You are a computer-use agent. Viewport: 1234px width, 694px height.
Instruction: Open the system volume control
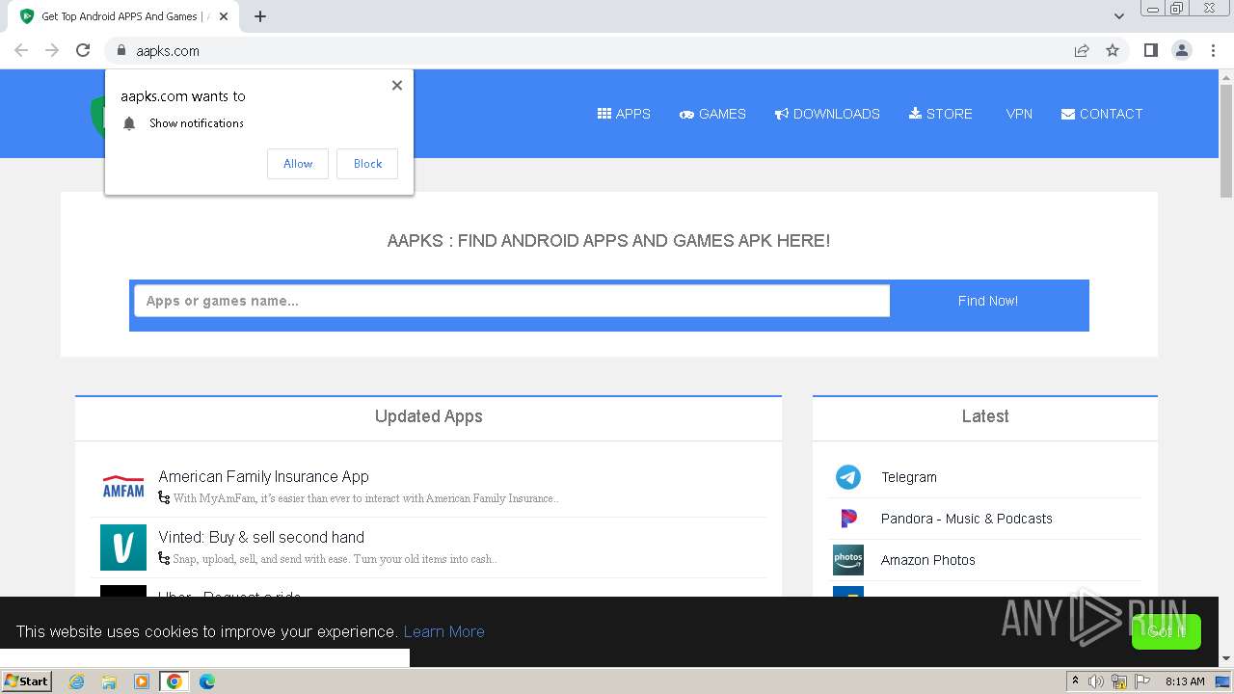[x=1096, y=681]
